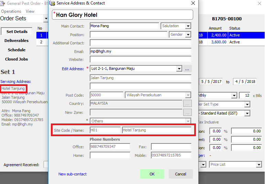
Task: Confirm with the green OK button
Action: (x=152, y=174)
